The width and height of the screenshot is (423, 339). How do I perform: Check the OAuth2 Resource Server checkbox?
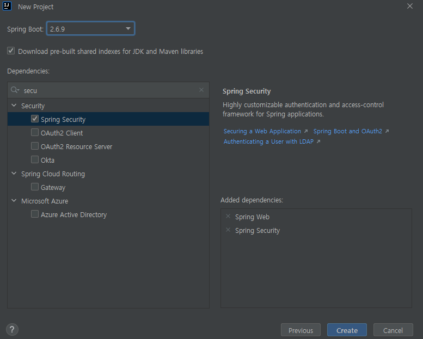click(35, 146)
